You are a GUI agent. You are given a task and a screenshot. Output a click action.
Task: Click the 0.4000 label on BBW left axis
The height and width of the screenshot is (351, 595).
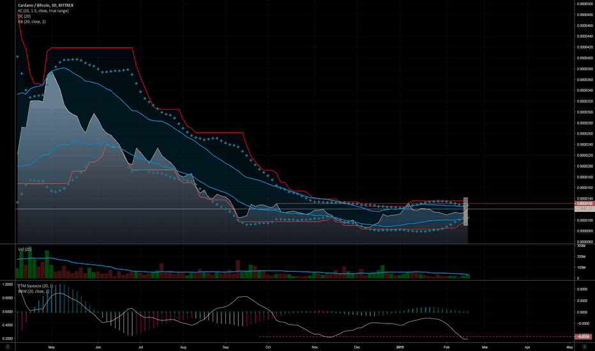8,325
